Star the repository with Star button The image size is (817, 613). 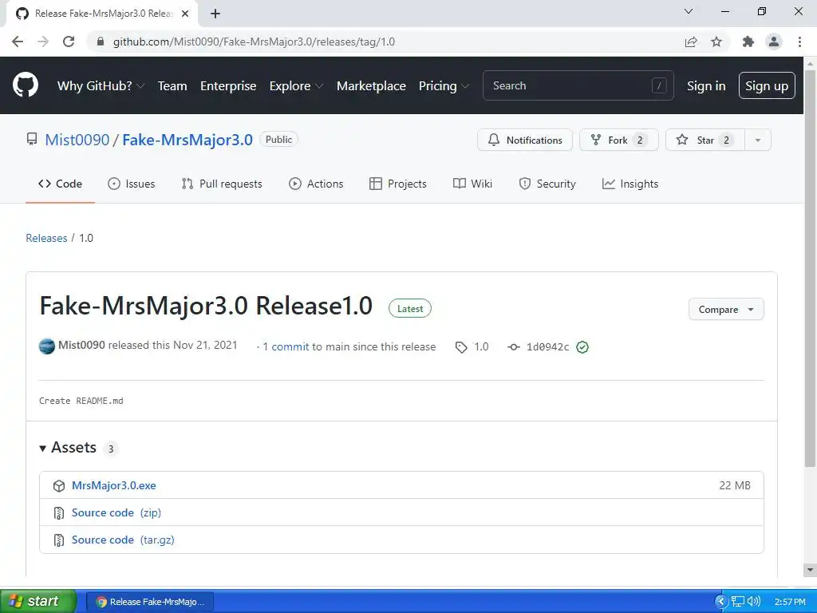click(x=705, y=140)
